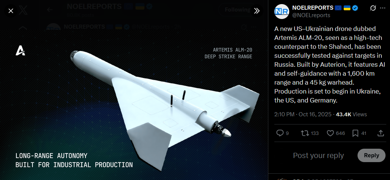
Task: Click the dimmed back arrow icon
Action: coord(50,10)
